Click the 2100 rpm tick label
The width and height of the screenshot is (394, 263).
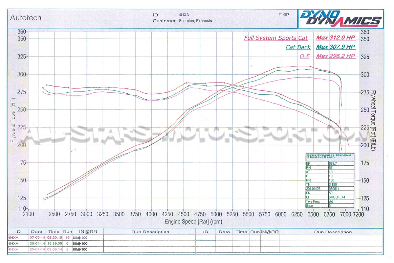[x=29, y=214]
